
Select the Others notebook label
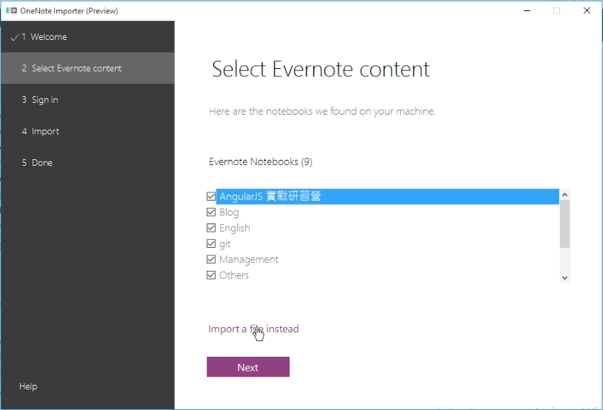[234, 275]
